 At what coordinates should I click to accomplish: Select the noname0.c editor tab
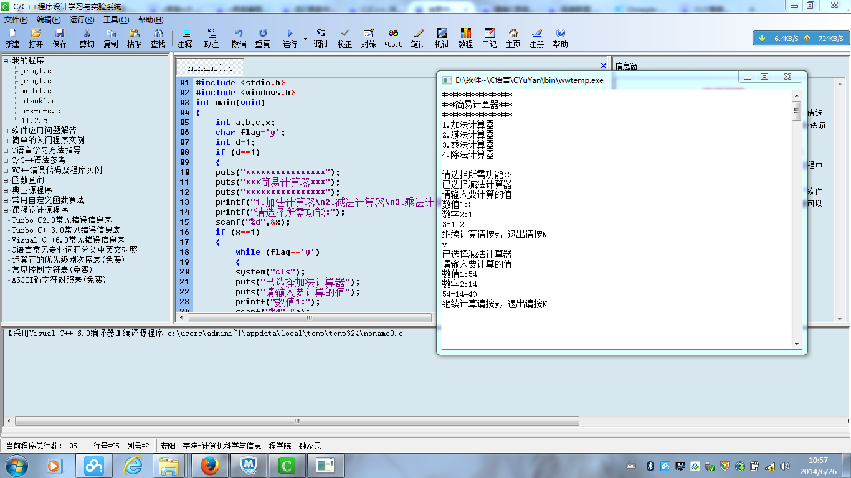pos(210,68)
